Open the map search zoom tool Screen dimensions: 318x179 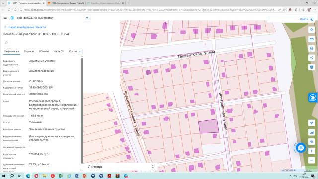click(312, 141)
